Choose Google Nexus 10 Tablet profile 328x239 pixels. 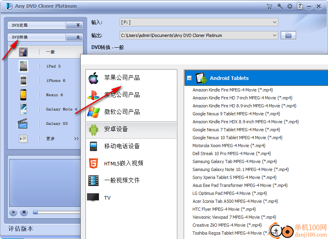click(x=237, y=138)
